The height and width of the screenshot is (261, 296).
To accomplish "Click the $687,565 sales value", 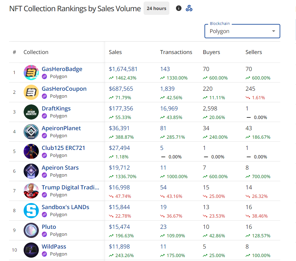I will tap(121, 89).
